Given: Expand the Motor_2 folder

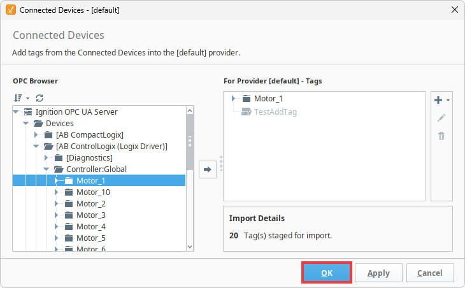Looking at the screenshot, I should (56, 204).
